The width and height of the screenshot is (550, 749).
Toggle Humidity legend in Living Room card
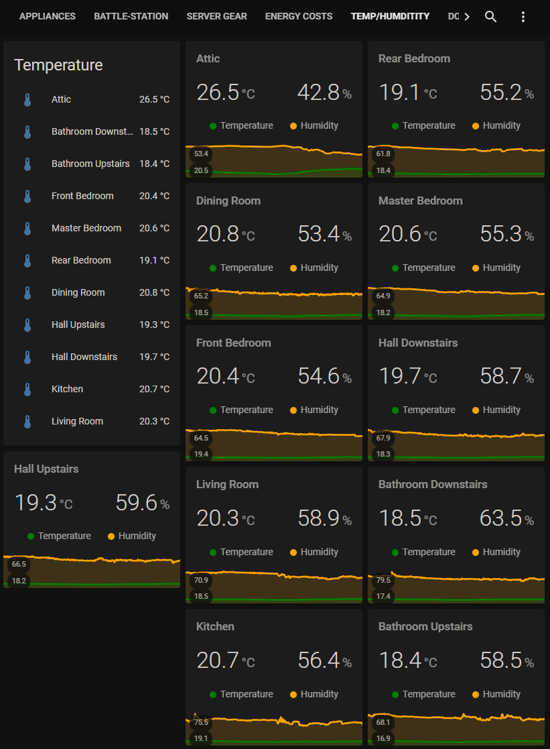(314, 553)
